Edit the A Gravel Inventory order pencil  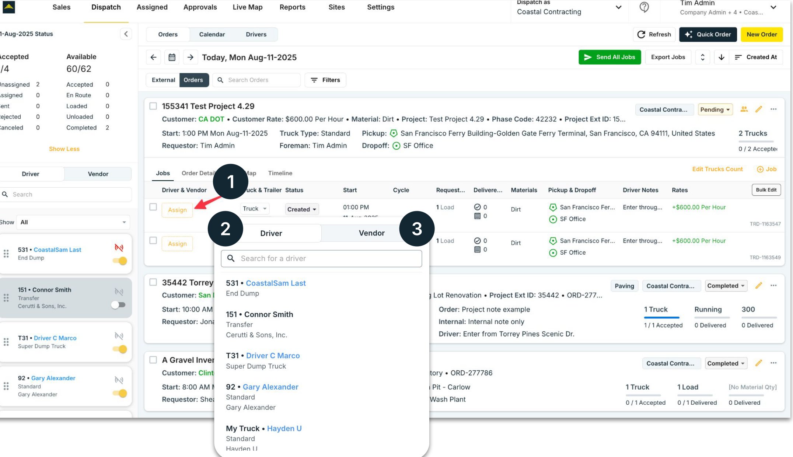(759, 363)
